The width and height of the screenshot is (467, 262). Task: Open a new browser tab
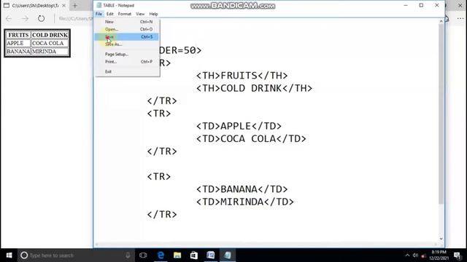(75, 5)
